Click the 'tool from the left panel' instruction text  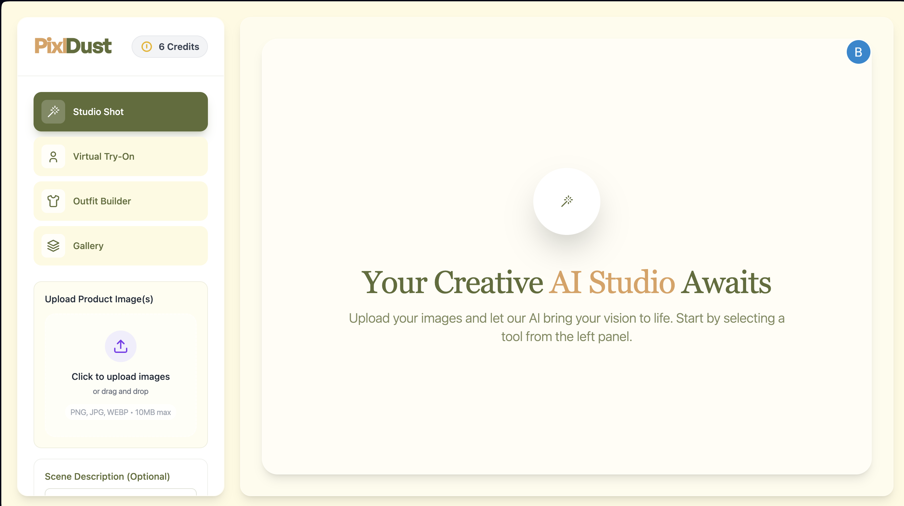(566, 336)
